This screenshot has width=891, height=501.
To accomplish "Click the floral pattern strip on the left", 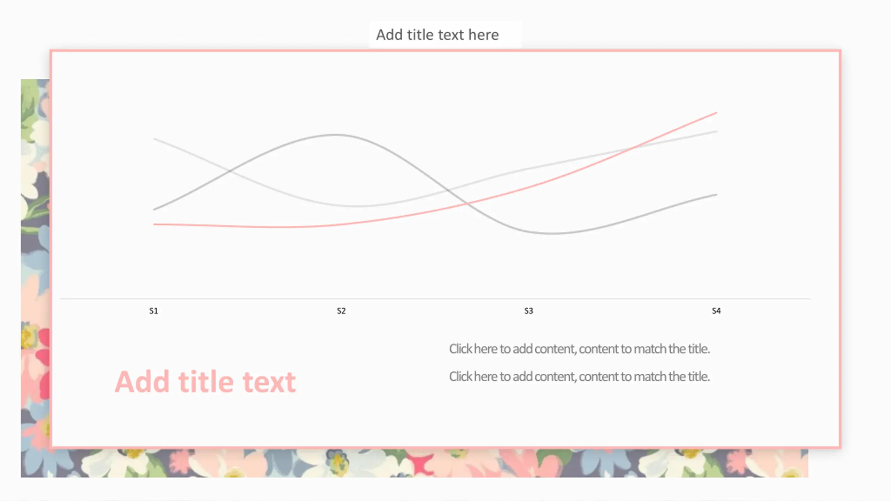I will click(35, 264).
